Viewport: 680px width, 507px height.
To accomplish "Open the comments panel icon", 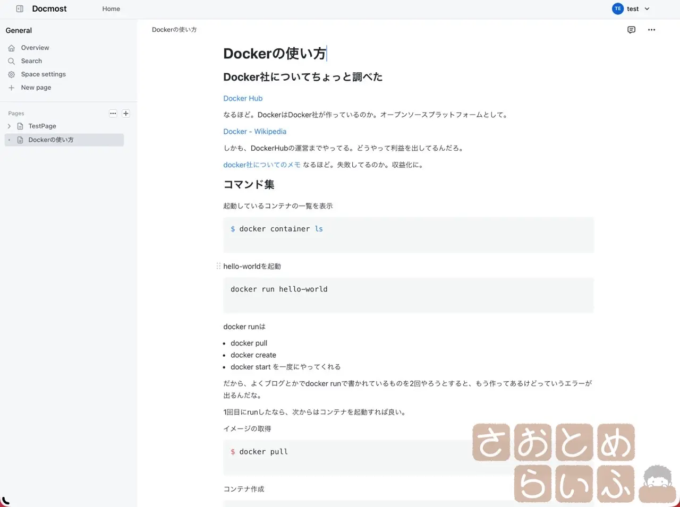I will coord(631,30).
